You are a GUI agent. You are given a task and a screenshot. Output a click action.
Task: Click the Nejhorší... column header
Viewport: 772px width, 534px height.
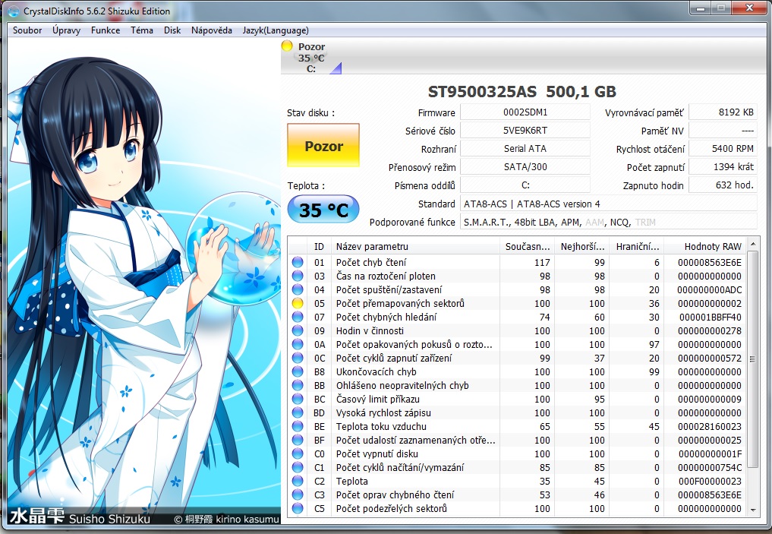tap(582, 246)
